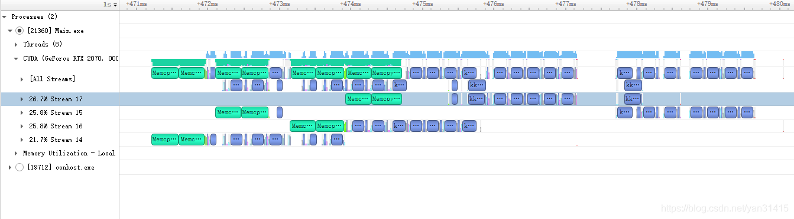Select first Memcpy block in Stream 14 row

(165, 140)
